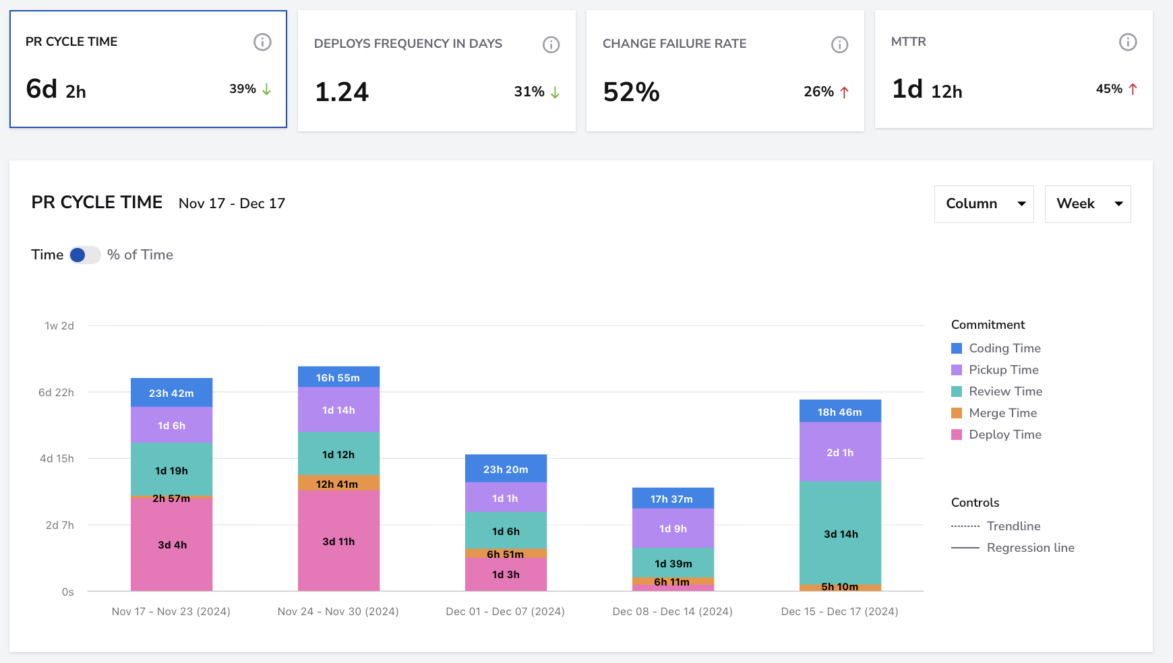Click the 3d 11h deploy segment
This screenshot has height=663, width=1173.
[x=338, y=541]
